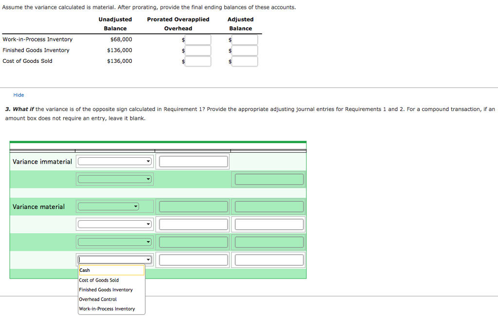Viewport: 498px width, 320px height.
Task: Click credit box in second Variance material row
Action: click(269, 224)
